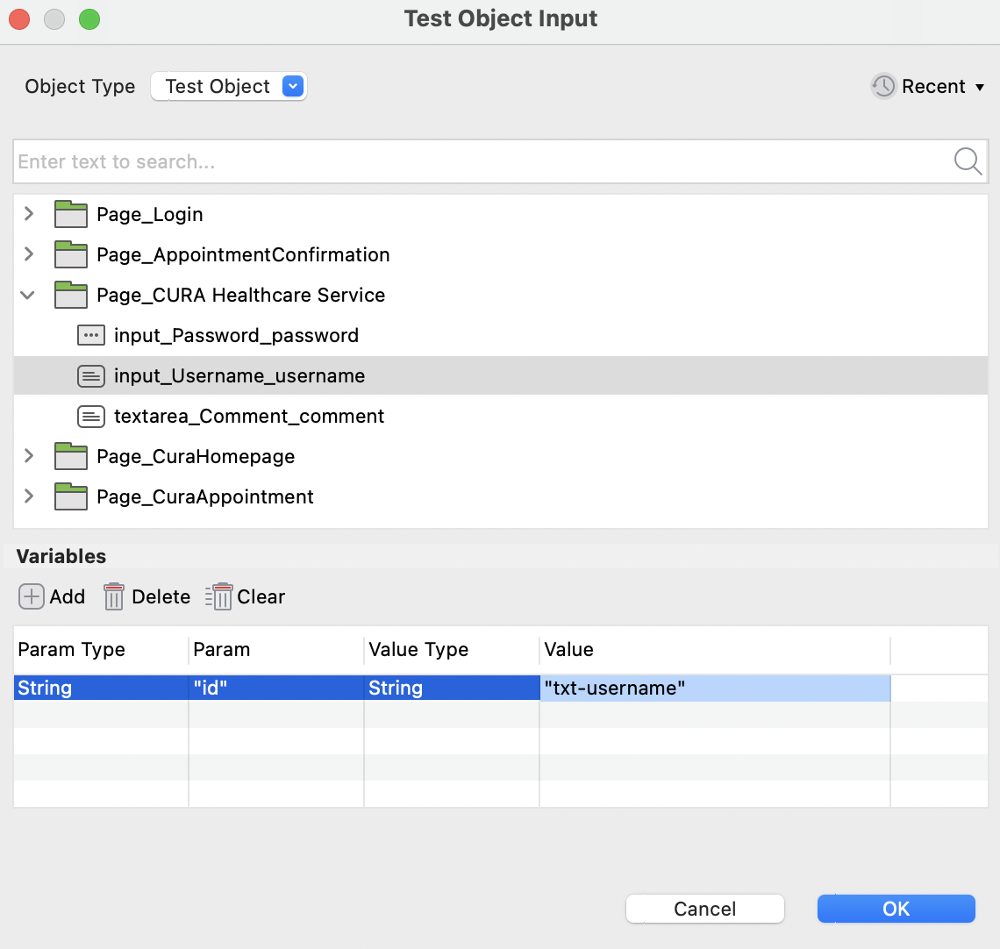Expand the Page_AppointmentConfirmation folder

(29, 254)
